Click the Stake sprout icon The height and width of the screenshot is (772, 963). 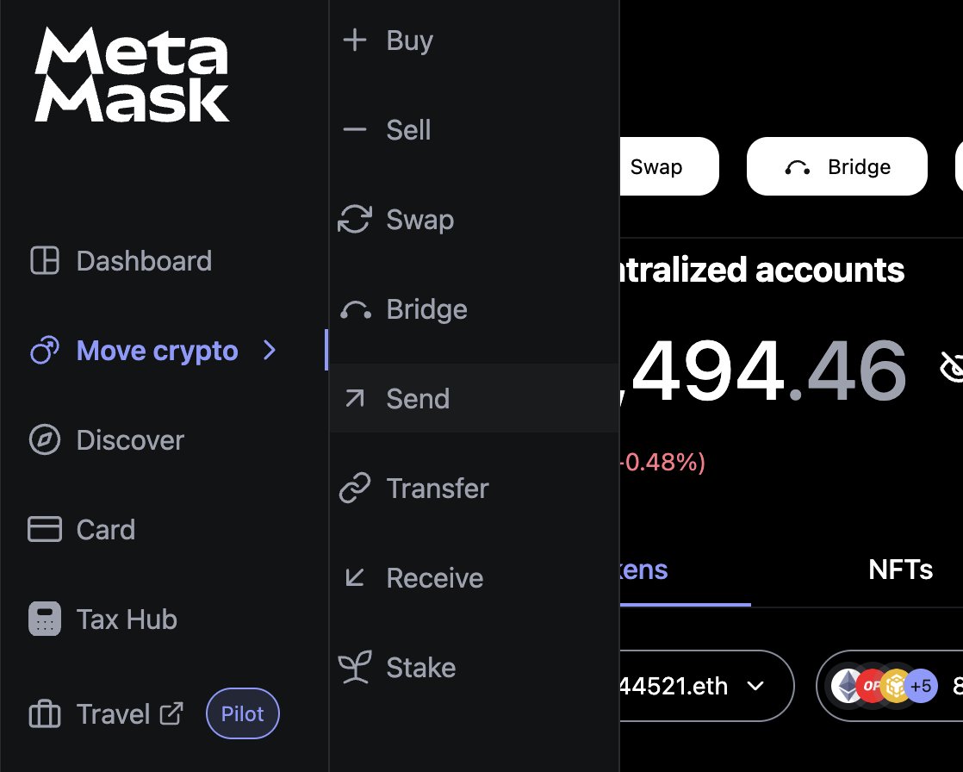(355, 668)
